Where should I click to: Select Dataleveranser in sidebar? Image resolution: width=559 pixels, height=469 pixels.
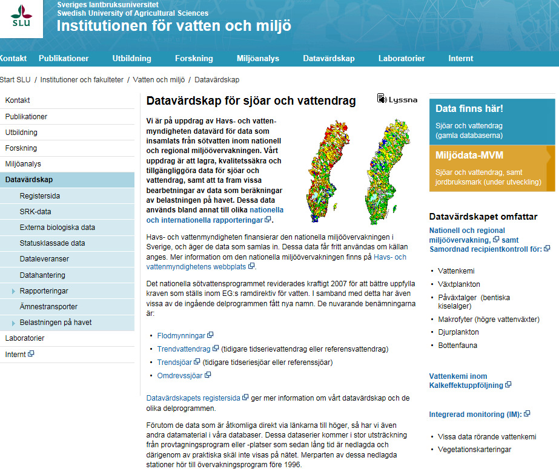[x=67, y=259]
